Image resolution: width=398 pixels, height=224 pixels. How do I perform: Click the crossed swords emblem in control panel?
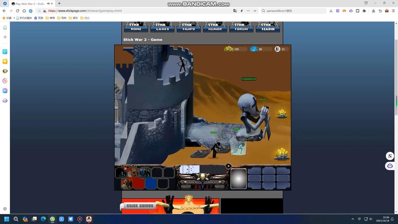pyautogui.click(x=202, y=176)
